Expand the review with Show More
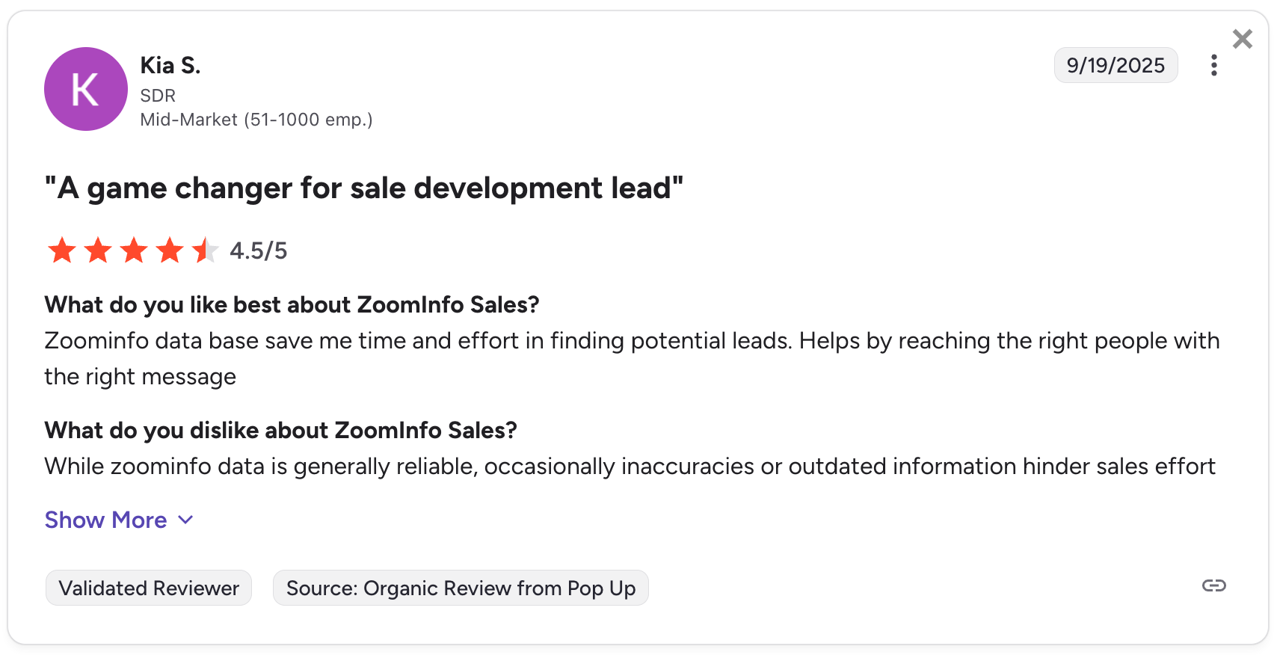 coord(105,520)
